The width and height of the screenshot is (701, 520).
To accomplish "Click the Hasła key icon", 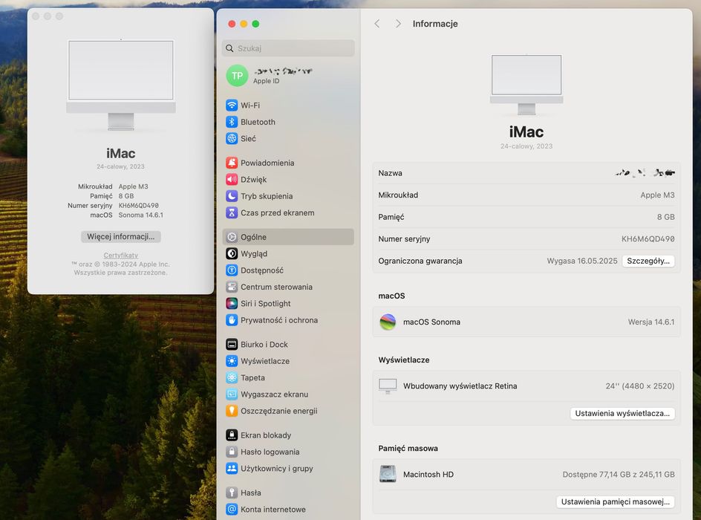I will pyautogui.click(x=232, y=493).
